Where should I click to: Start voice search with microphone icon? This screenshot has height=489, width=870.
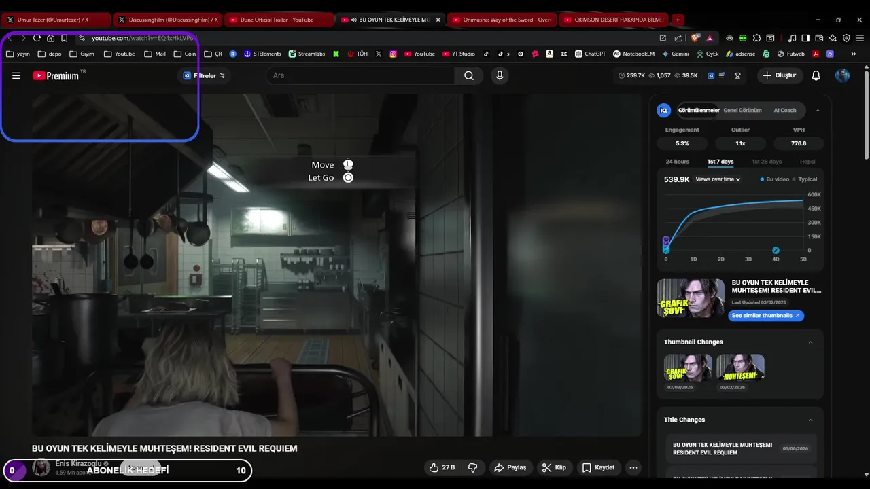tap(500, 75)
